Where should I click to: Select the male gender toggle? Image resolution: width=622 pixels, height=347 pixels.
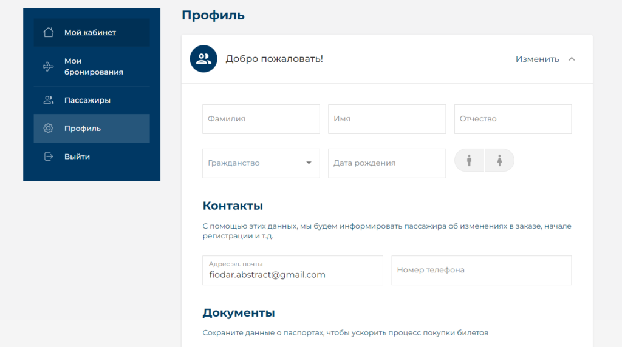[x=469, y=161]
